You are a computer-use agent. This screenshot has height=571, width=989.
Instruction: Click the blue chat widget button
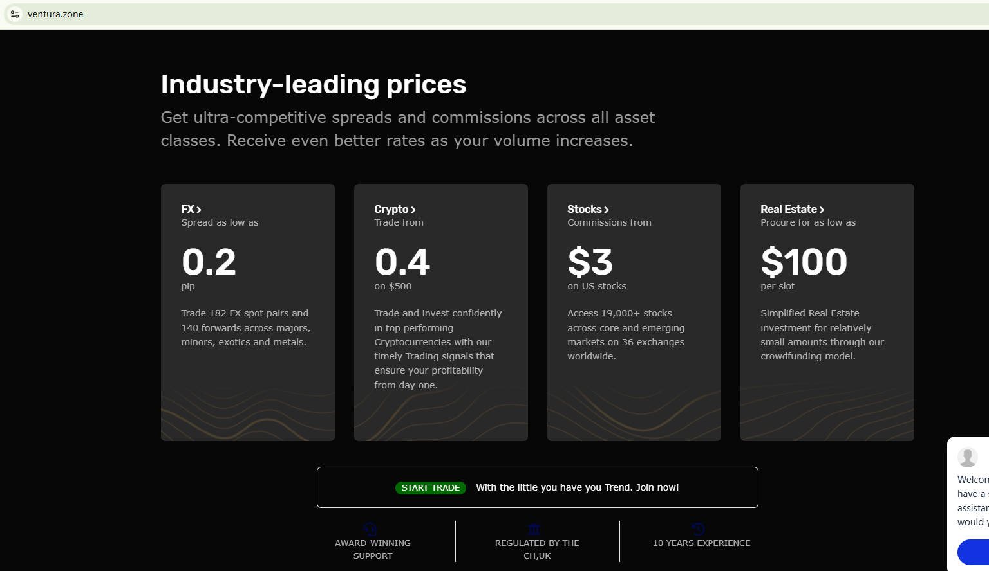click(974, 552)
